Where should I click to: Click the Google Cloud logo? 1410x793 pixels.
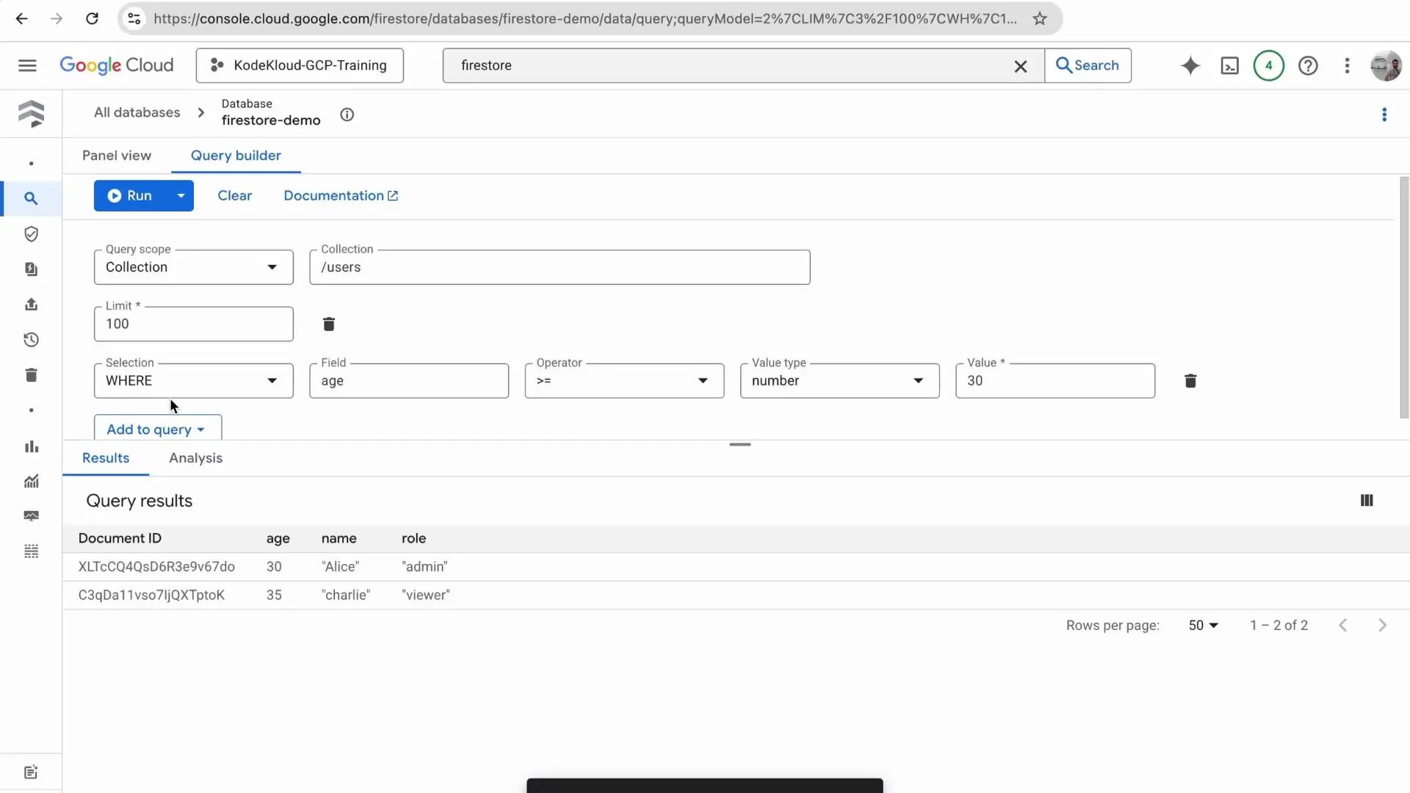pyautogui.click(x=117, y=65)
